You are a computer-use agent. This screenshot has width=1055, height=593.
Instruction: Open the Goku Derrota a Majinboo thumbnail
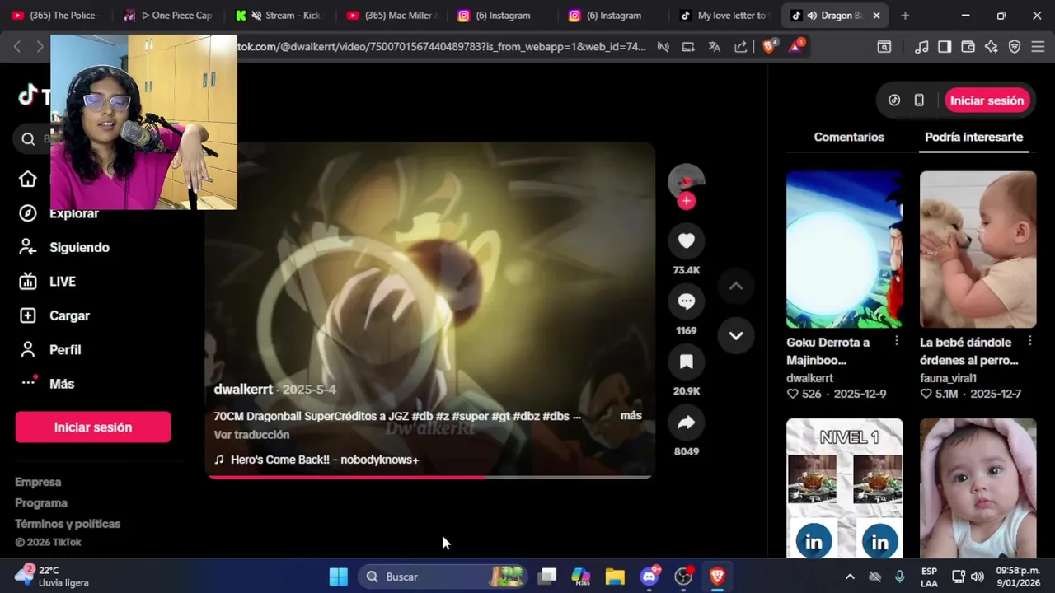click(x=845, y=250)
